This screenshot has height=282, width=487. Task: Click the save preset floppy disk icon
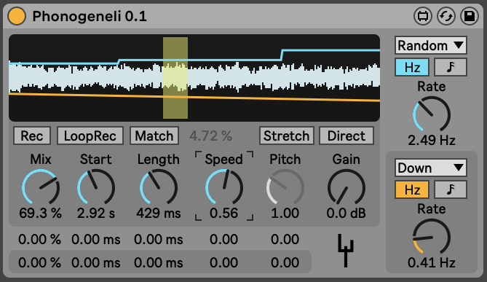470,16
